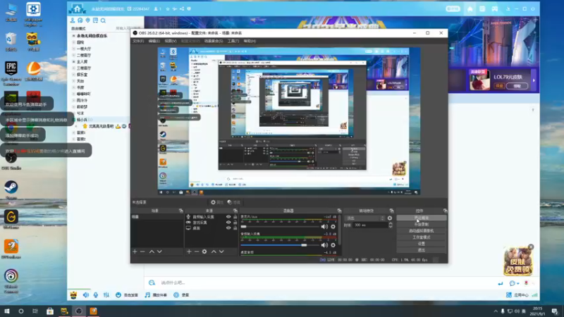Click the OBS Studio icon on the Windows taskbar

tap(79, 311)
